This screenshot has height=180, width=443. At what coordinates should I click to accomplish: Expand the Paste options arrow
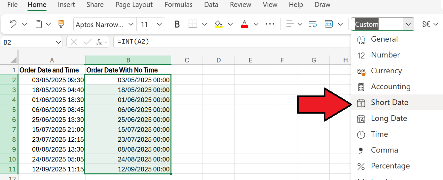point(48,24)
